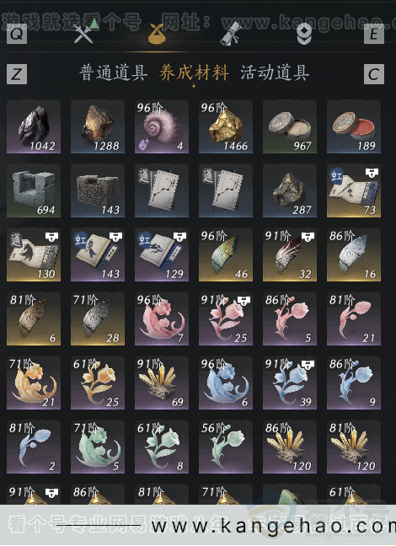Image resolution: width=396 pixels, height=546 pixels.
Task: Select the 通 bear scroll with 130 count
Action: pyautogui.click(x=34, y=255)
